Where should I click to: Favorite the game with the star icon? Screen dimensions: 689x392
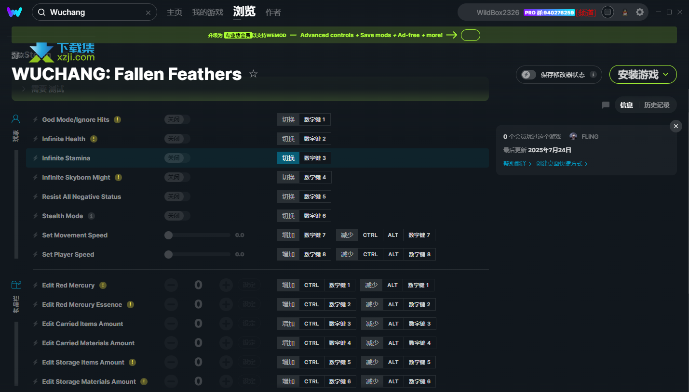click(253, 74)
